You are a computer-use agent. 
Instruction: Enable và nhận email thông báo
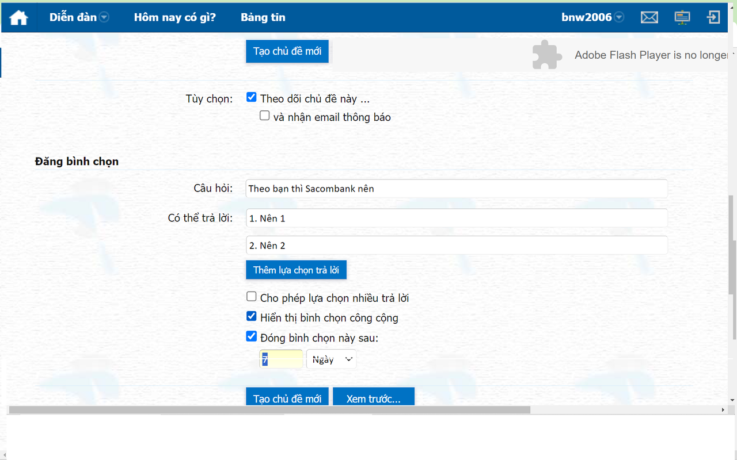[x=264, y=116]
